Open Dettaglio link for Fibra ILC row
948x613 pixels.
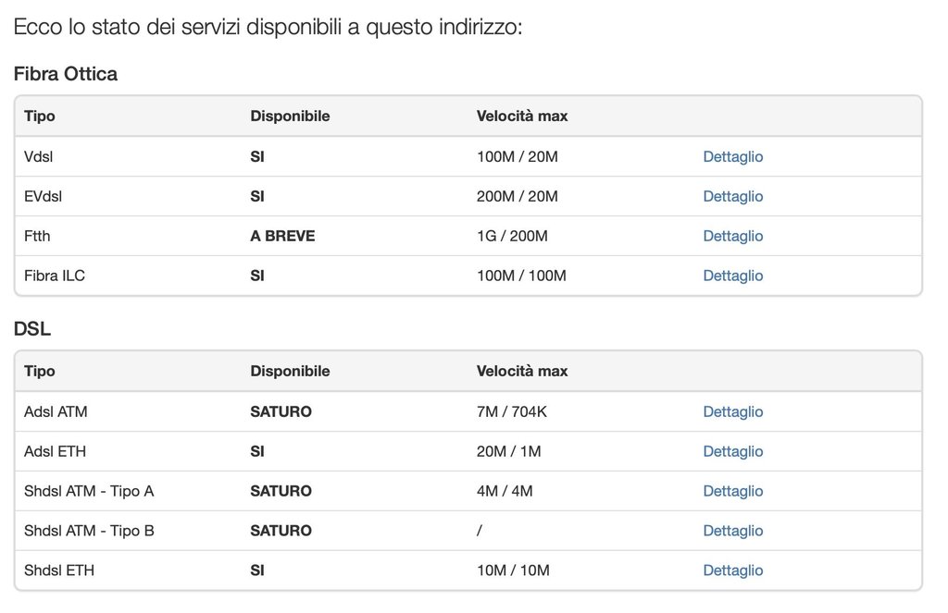tap(732, 276)
